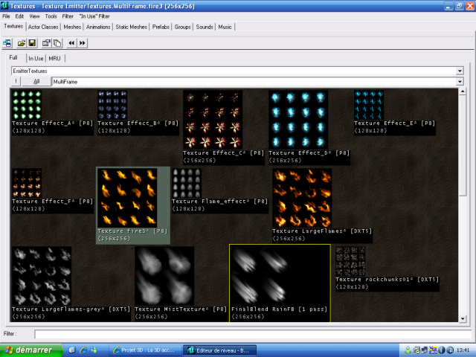Click the texture list scroll down arrow
This screenshot has height=357, width=476.
(x=463, y=318)
